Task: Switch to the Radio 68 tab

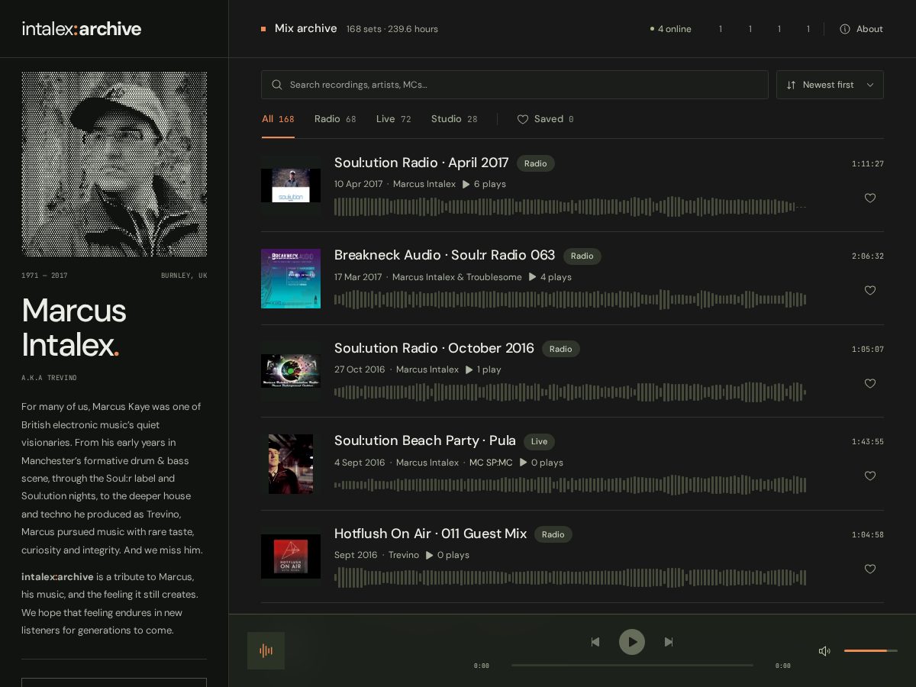Action: tap(335, 119)
